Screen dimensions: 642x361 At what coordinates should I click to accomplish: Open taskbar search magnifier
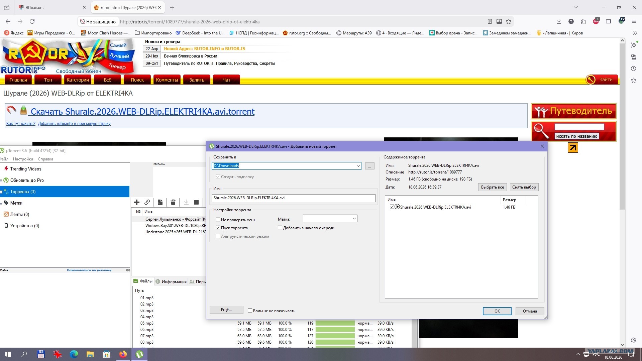click(24, 354)
